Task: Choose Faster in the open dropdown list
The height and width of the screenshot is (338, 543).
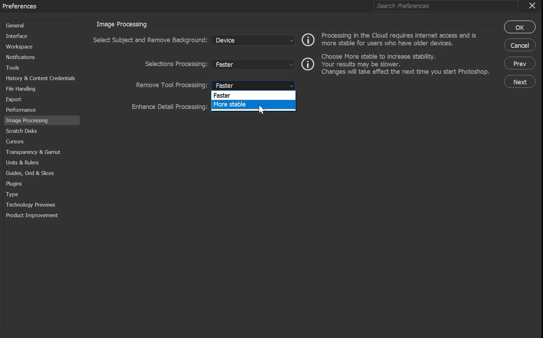Action: pyautogui.click(x=253, y=96)
